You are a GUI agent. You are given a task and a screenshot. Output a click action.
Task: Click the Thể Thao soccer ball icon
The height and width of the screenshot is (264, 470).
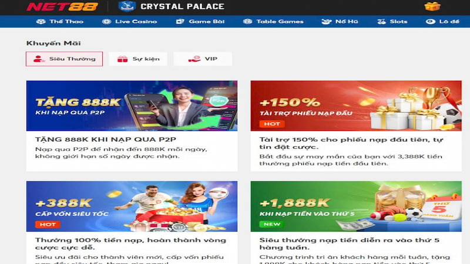[x=41, y=22]
